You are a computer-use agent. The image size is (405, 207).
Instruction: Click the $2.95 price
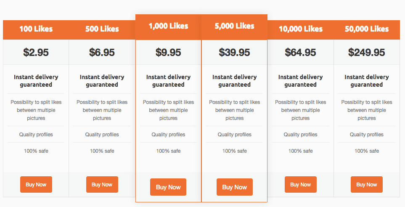click(36, 53)
